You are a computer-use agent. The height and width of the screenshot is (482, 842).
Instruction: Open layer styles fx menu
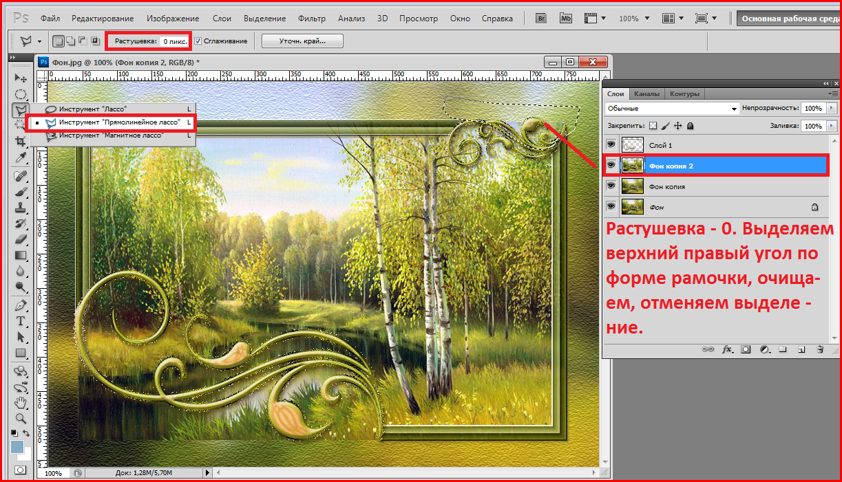pos(727,349)
